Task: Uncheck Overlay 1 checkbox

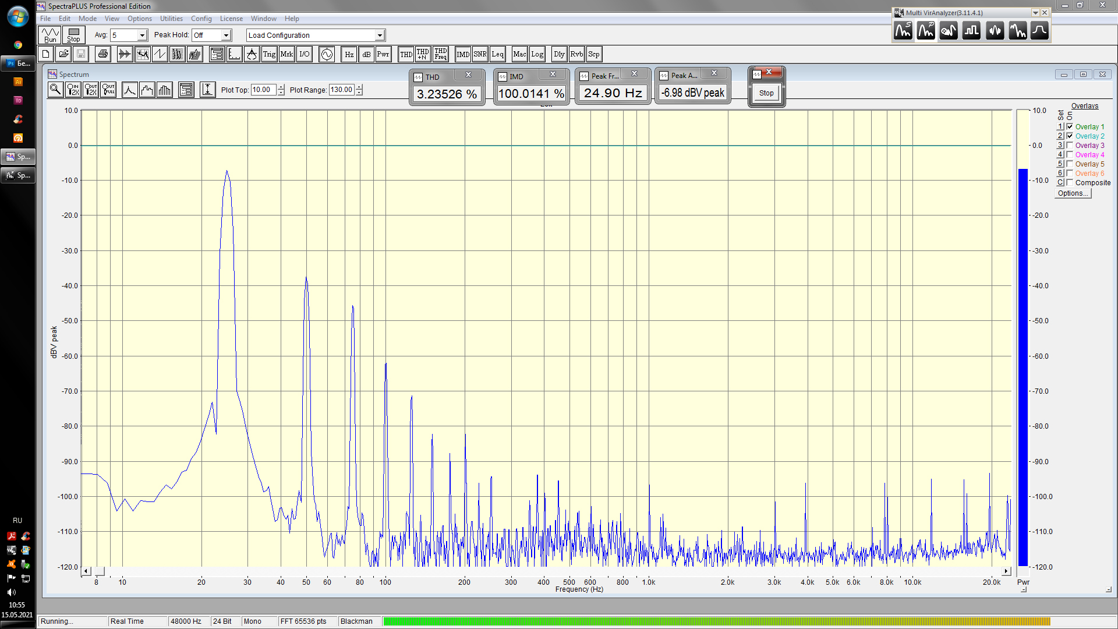Action: (x=1070, y=126)
